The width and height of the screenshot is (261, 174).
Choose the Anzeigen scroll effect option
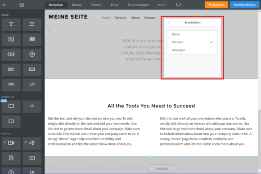193,50
